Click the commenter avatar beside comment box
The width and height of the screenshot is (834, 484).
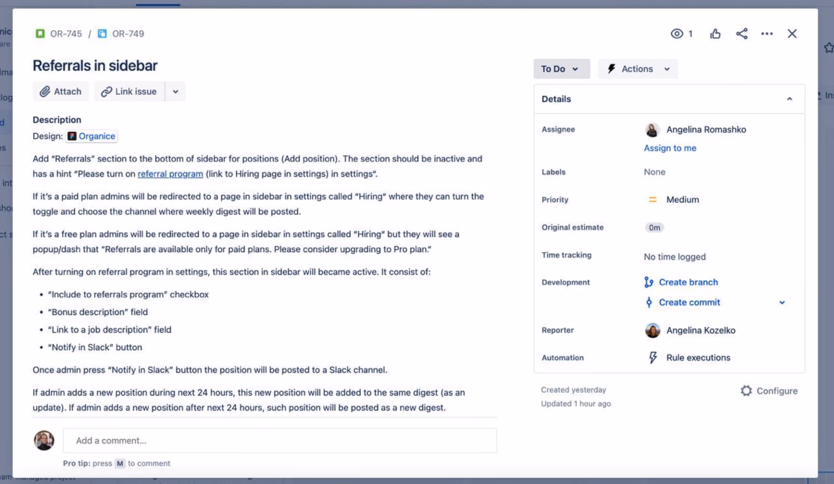pyautogui.click(x=44, y=441)
